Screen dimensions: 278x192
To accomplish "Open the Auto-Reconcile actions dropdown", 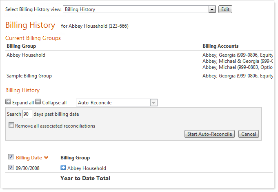I will coord(153,103).
